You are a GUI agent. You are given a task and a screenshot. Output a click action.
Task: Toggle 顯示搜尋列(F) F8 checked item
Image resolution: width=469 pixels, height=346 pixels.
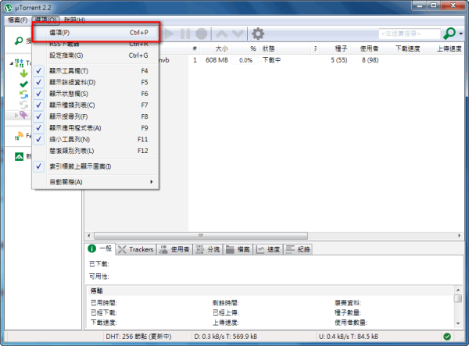pyautogui.click(x=95, y=116)
